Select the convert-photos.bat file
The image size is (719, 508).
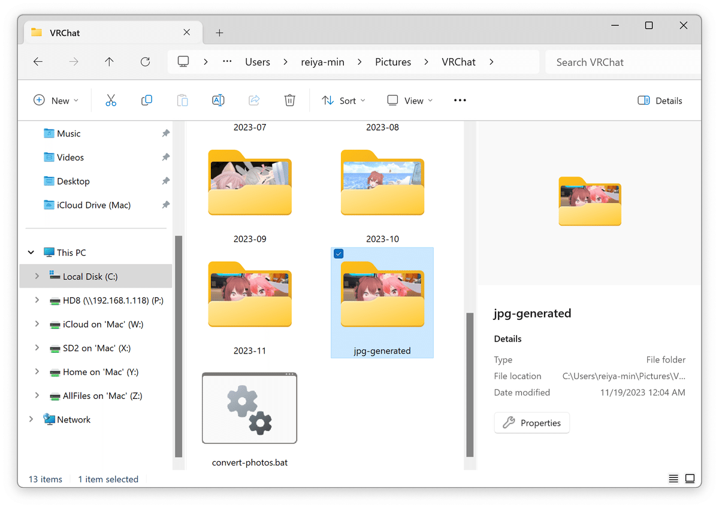[250, 419]
